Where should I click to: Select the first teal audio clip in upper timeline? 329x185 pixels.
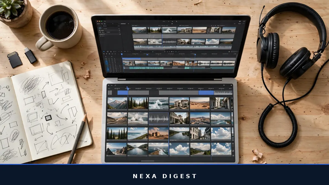tap(146, 67)
